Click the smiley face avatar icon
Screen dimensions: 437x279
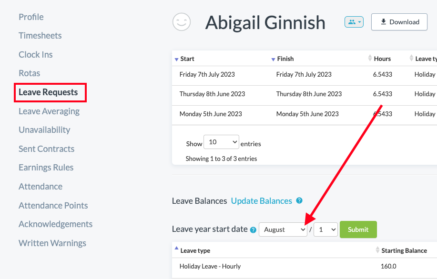pos(182,22)
